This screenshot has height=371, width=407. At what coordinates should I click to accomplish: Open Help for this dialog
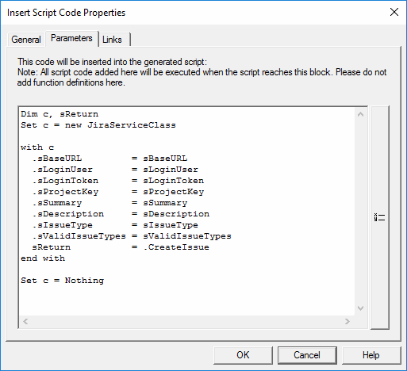pyautogui.click(x=371, y=355)
